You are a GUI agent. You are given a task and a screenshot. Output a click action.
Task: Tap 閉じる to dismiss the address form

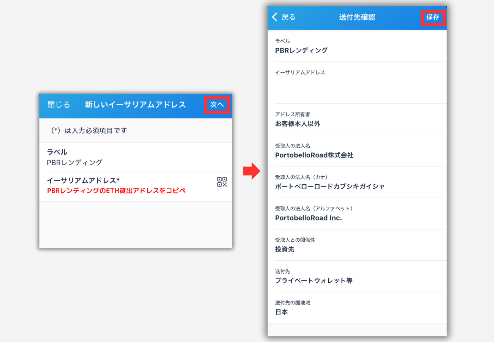(x=59, y=104)
